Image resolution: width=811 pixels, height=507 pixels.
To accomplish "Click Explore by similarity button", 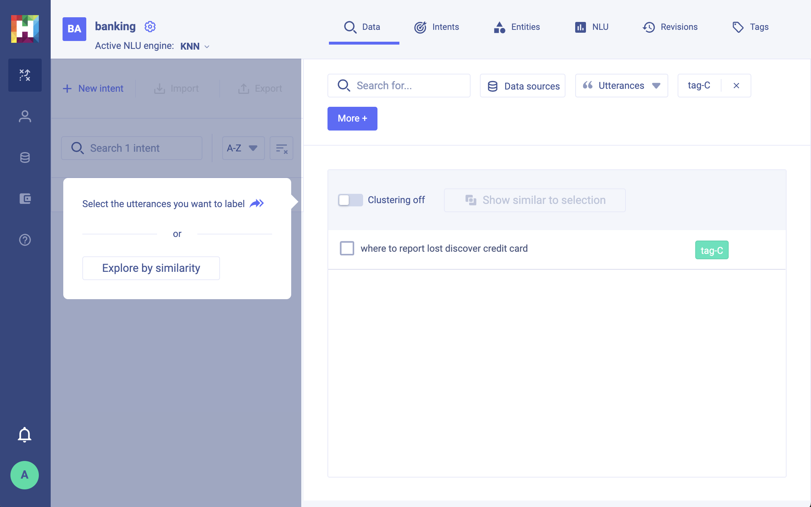I will point(151,268).
